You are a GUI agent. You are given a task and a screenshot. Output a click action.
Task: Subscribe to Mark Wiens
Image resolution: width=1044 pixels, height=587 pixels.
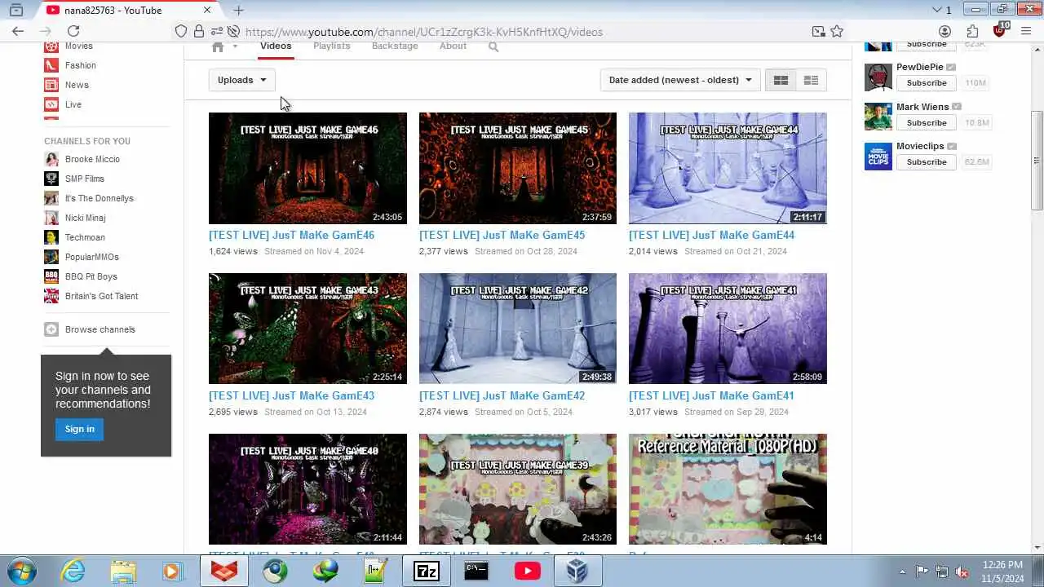point(927,123)
